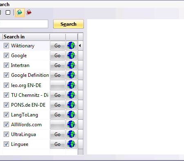Viewport: 184px width, 161px height.
Task: Disable the PONS.de EN-DE checkbox
Action: pyautogui.click(x=6, y=105)
